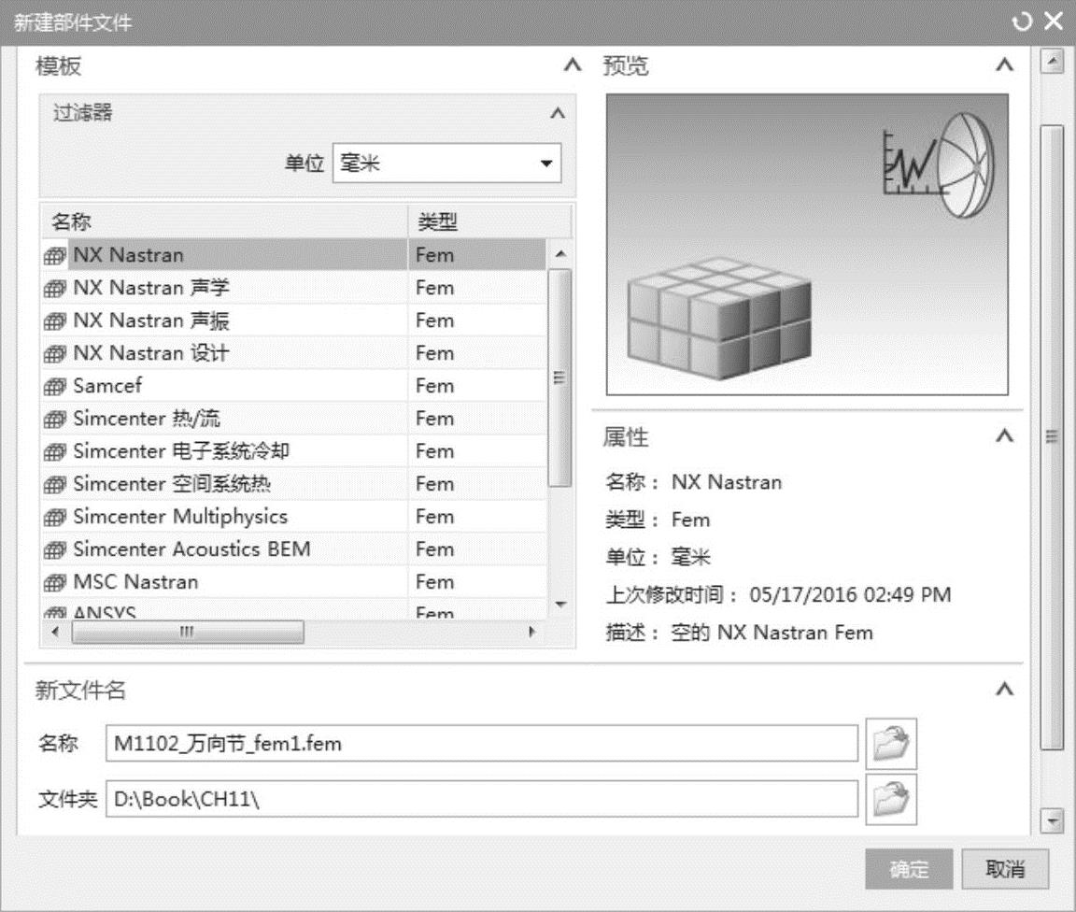Click template list scroll up arrow

560,254
